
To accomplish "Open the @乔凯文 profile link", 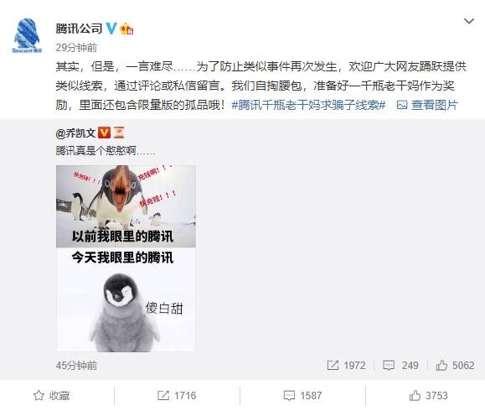I will click(75, 133).
